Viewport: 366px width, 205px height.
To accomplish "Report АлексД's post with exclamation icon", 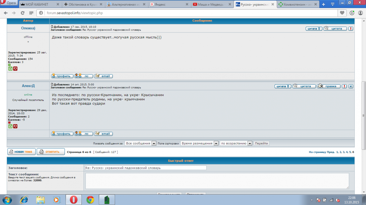I will (344, 86).
